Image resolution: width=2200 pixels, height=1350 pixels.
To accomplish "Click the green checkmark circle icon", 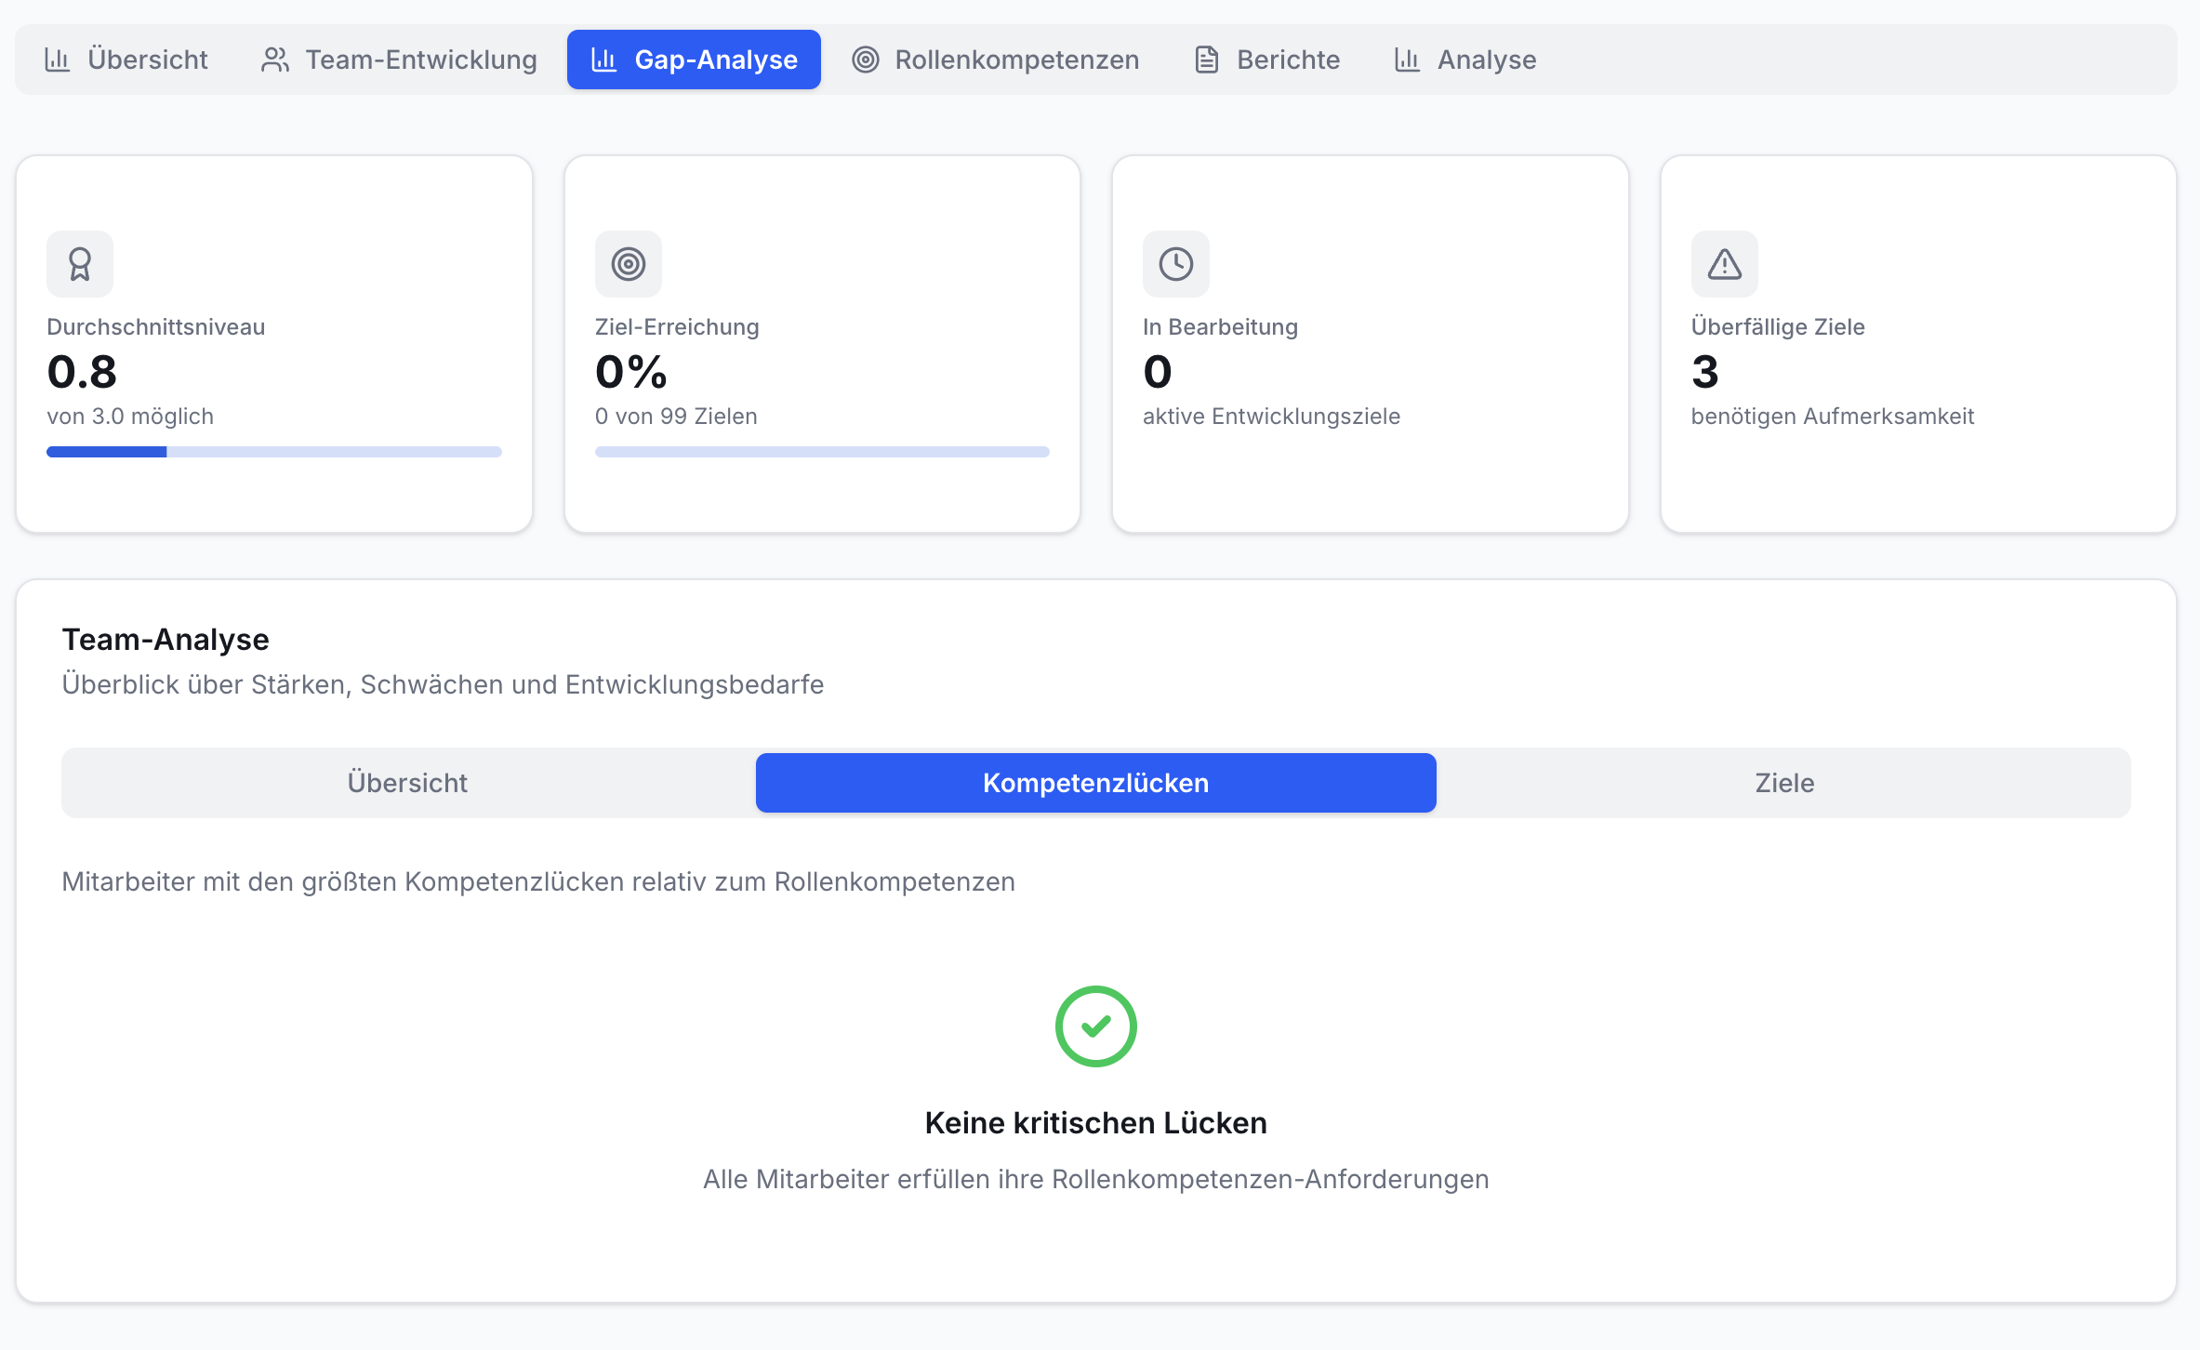I will click(1096, 1026).
